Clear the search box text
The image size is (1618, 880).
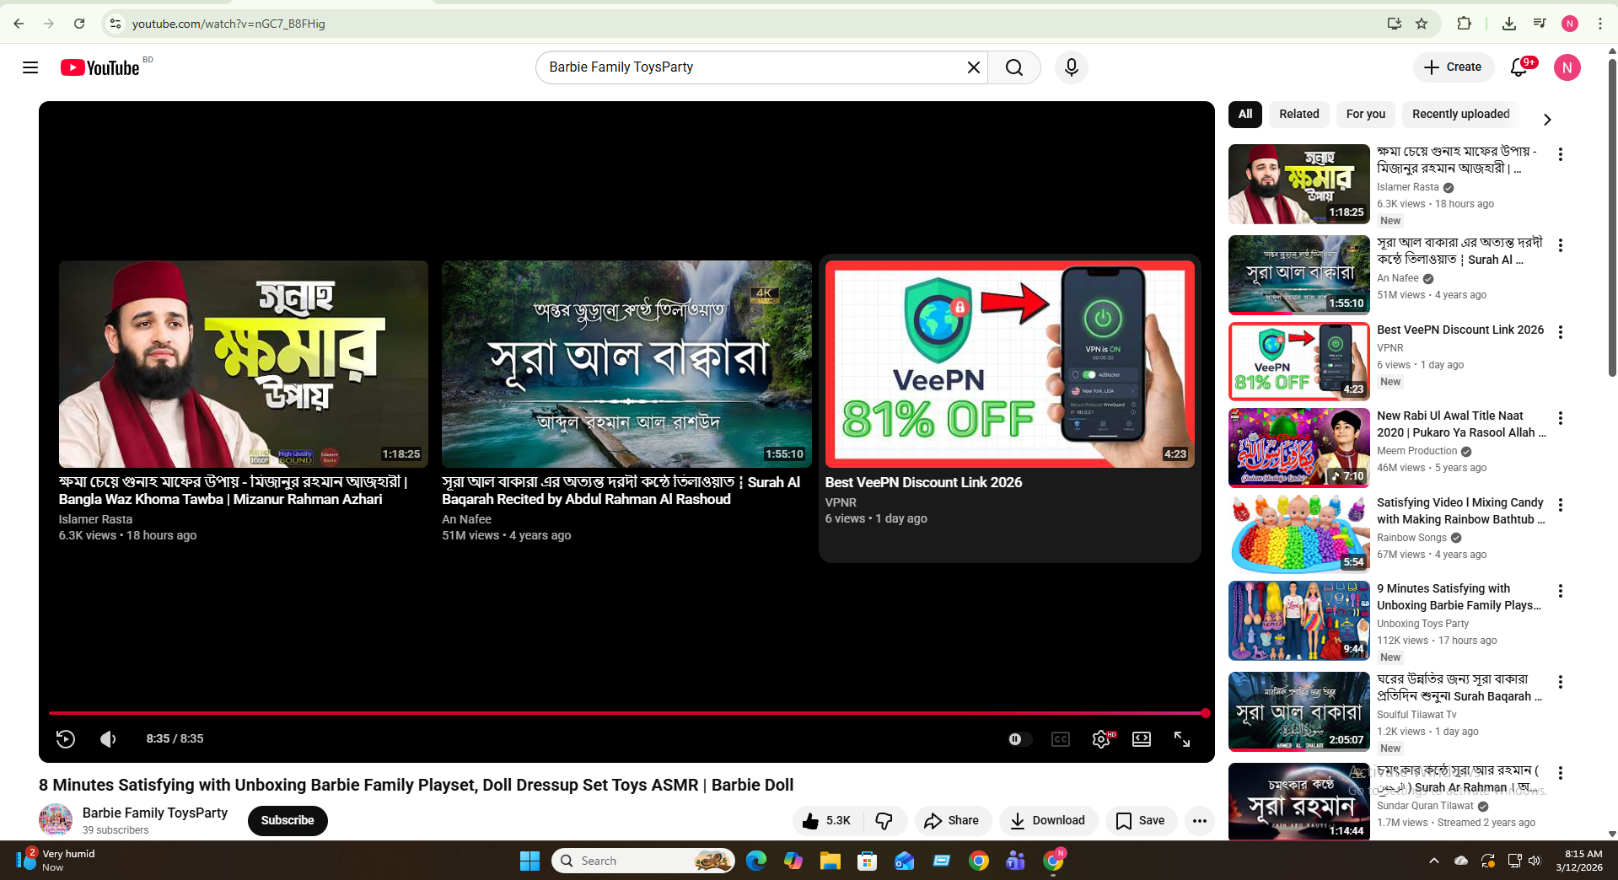coord(973,67)
